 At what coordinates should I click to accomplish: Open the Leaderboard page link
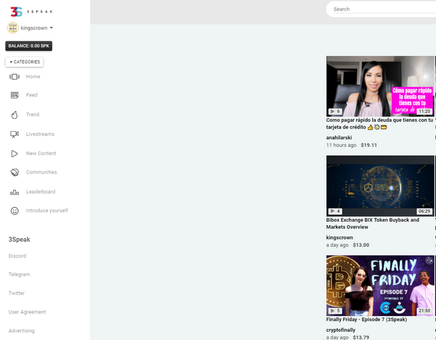41,192
